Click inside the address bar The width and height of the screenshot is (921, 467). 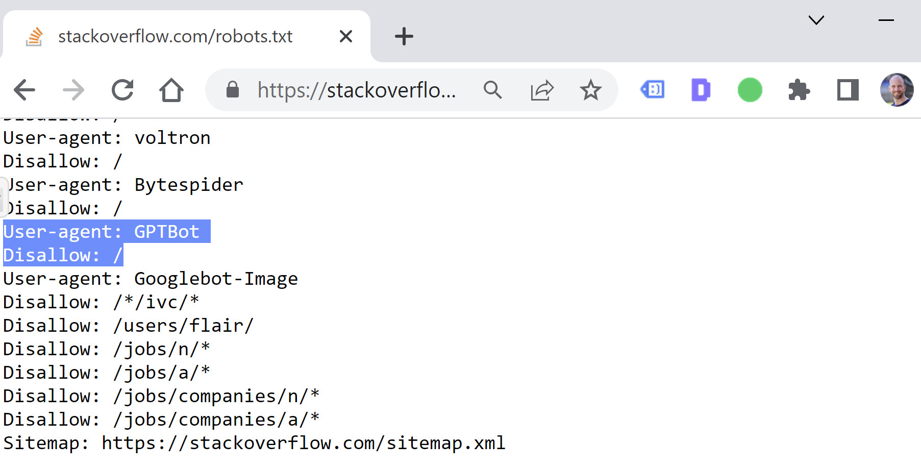(357, 90)
